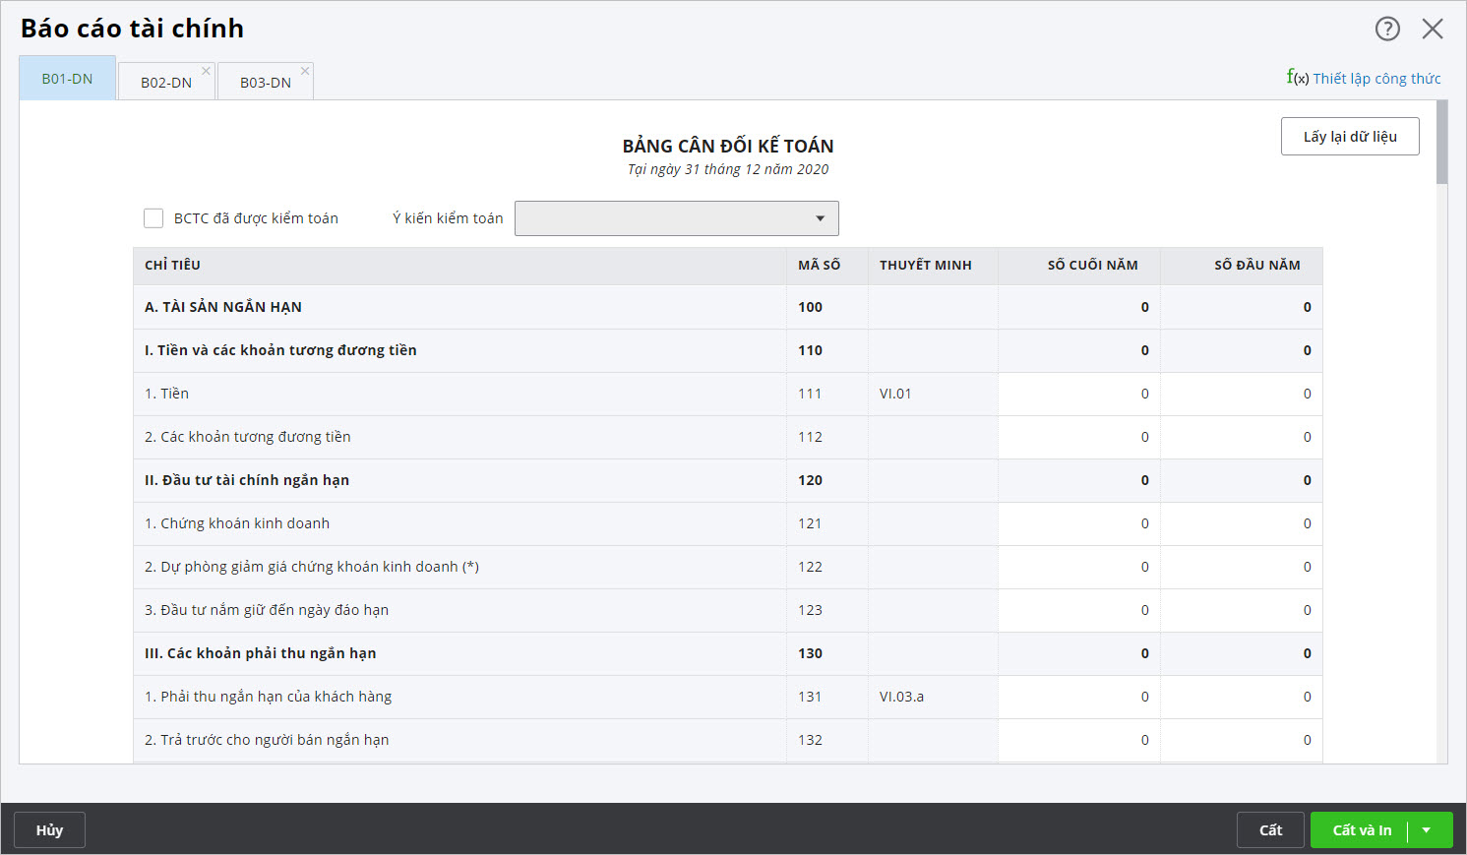Expand the Cất và In arrow menu
Screen dimensions: 1467x855
click(1427, 830)
